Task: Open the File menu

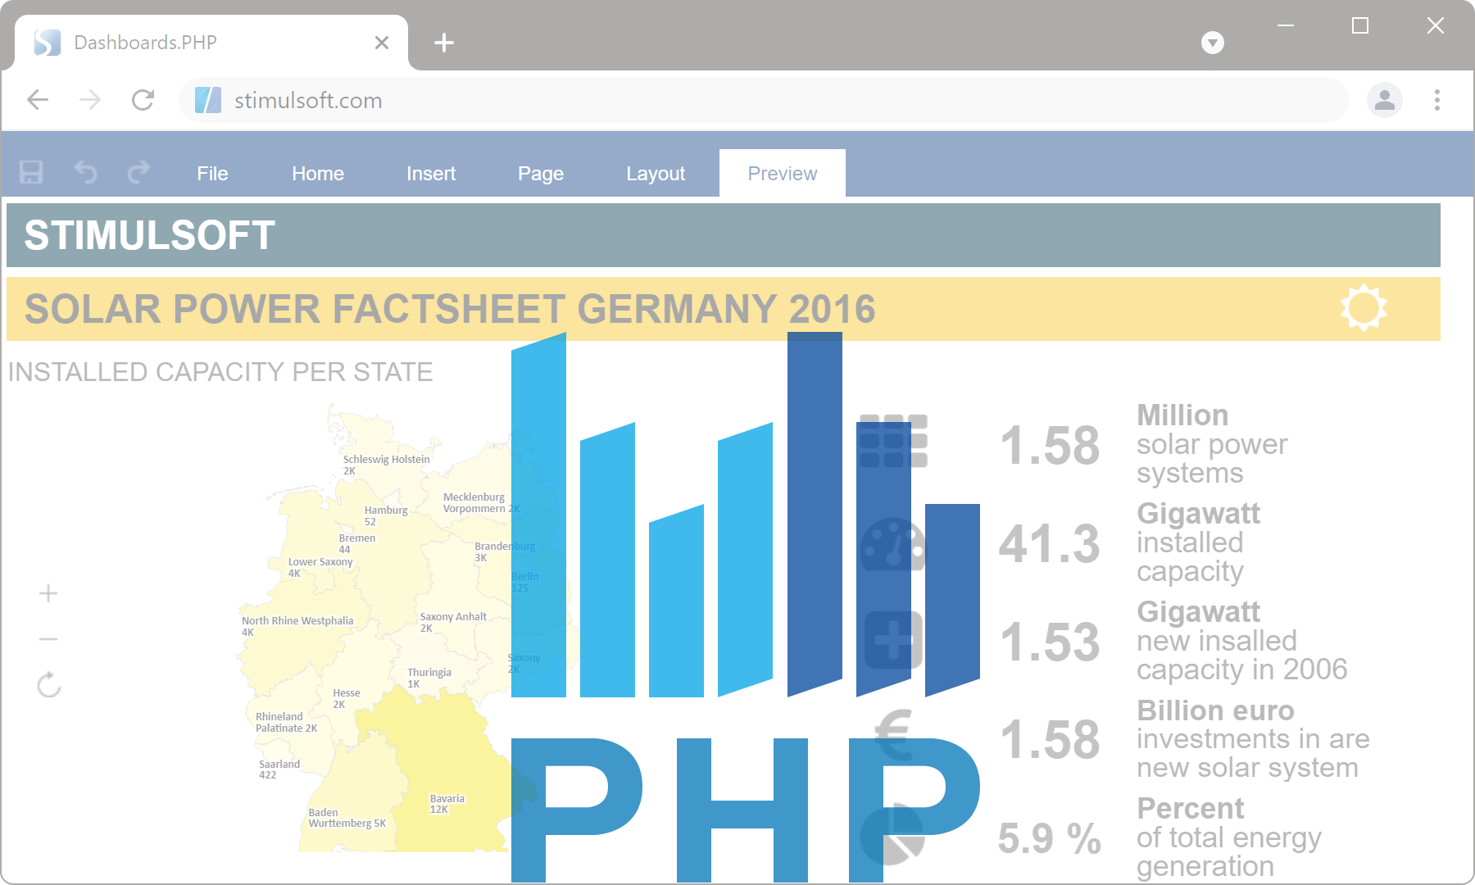Action: point(212,174)
